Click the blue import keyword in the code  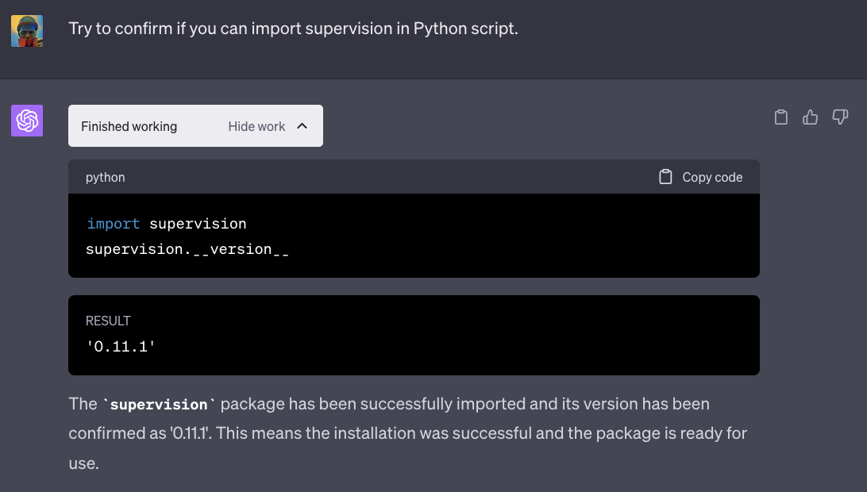coord(113,224)
